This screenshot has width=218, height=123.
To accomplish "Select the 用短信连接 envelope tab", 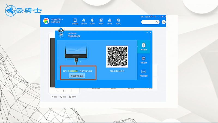I will pos(144,73).
